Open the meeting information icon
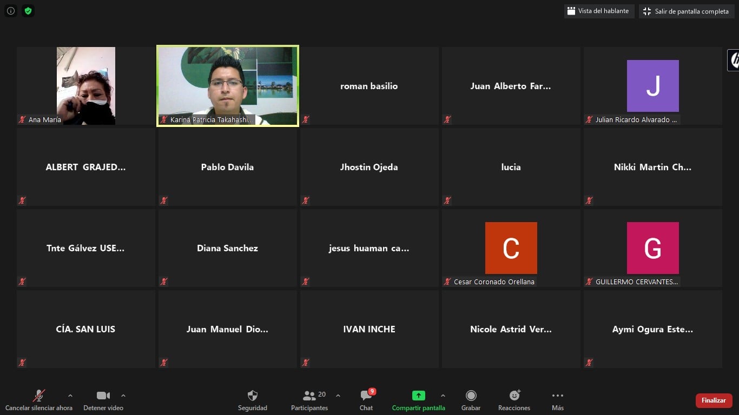 pyautogui.click(x=11, y=11)
